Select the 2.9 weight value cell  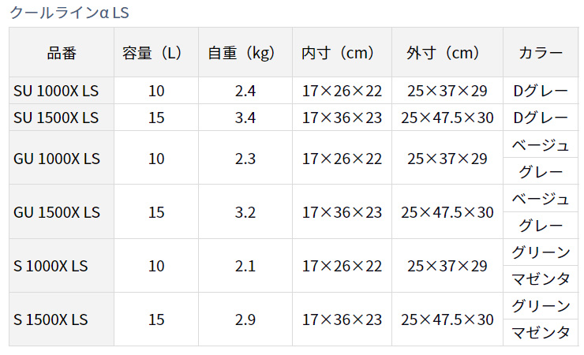245,319
